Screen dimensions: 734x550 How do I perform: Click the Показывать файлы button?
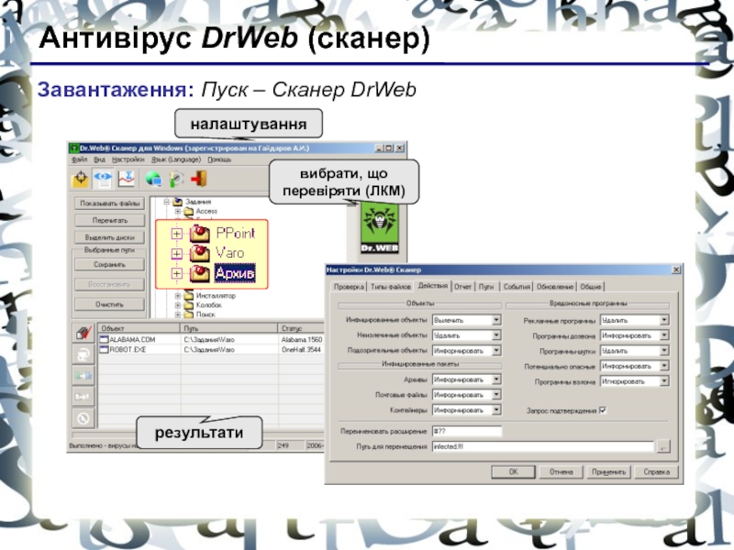(109, 203)
